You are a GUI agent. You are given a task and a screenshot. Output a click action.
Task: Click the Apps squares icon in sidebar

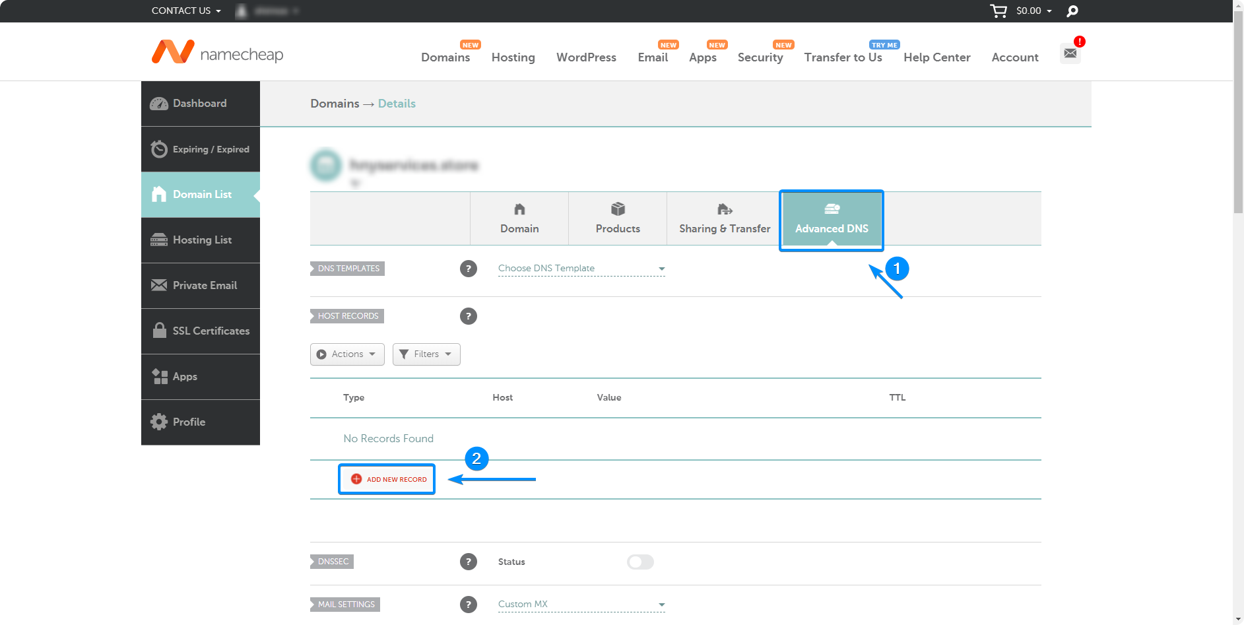tap(159, 376)
